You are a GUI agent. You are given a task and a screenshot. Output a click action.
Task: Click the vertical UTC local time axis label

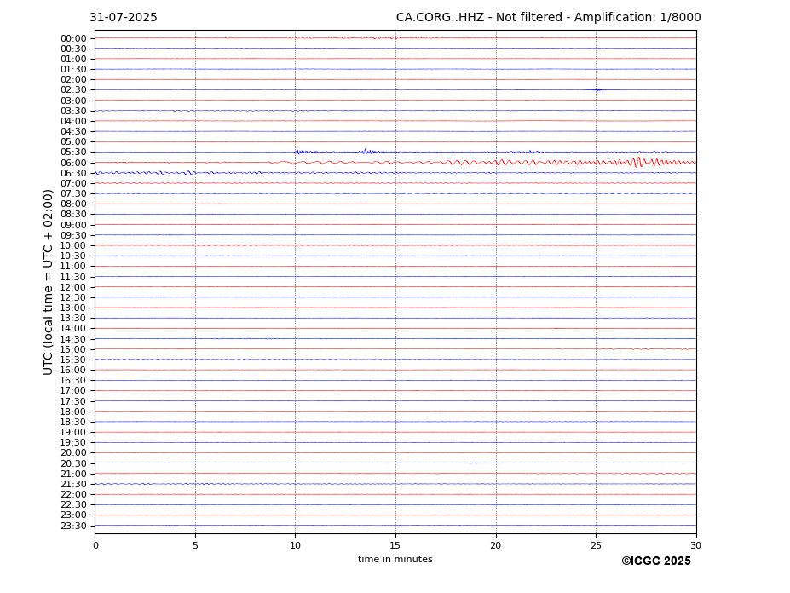point(48,282)
